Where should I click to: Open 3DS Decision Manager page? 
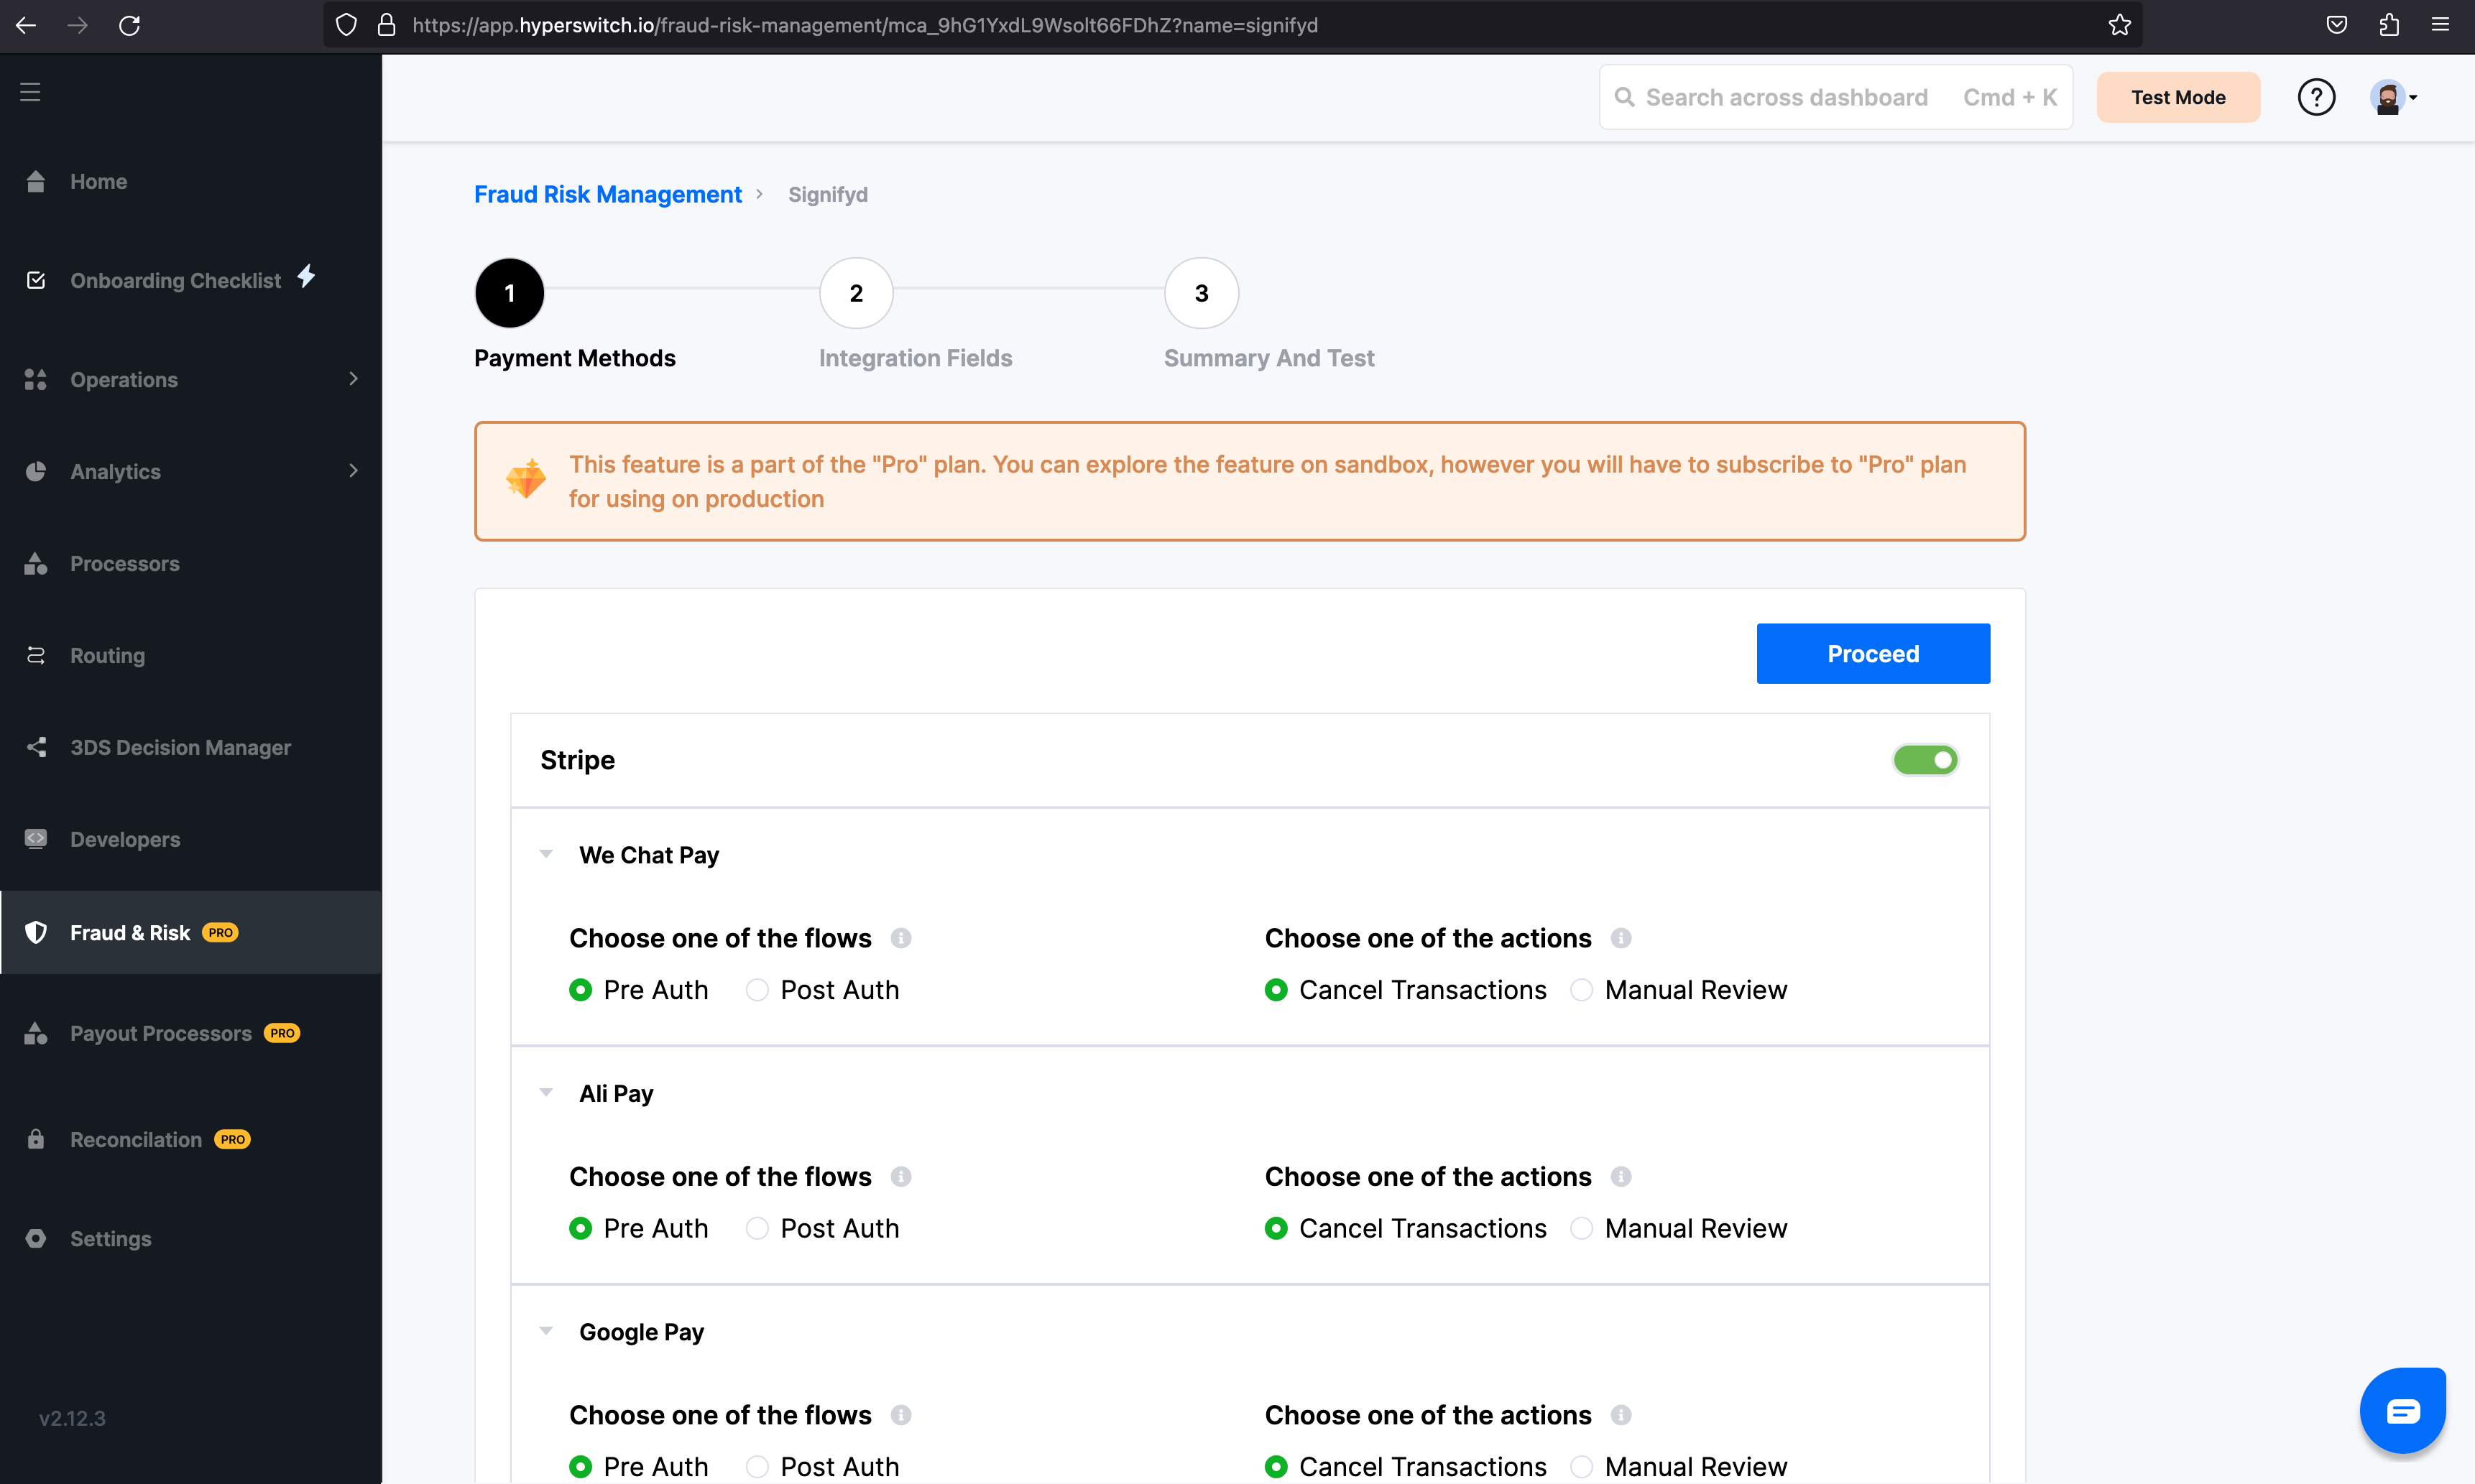[180, 748]
